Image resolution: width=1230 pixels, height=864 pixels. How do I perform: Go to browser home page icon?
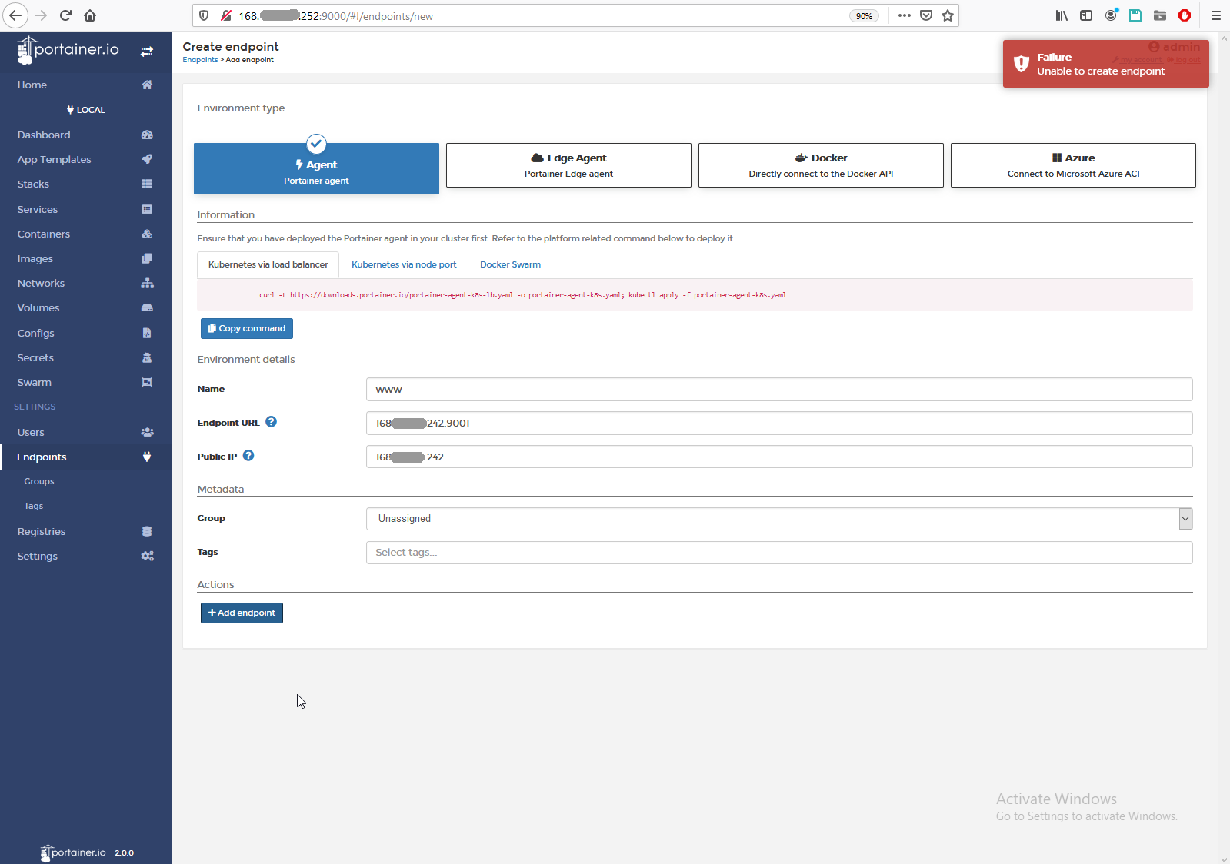click(90, 15)
